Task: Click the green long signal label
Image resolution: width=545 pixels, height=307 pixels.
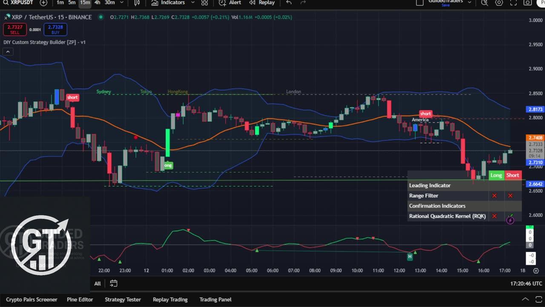Action: [x=168, y=165]
